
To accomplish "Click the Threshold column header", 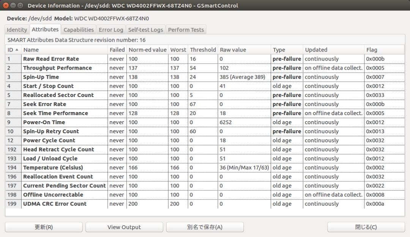I will [203, 50].
